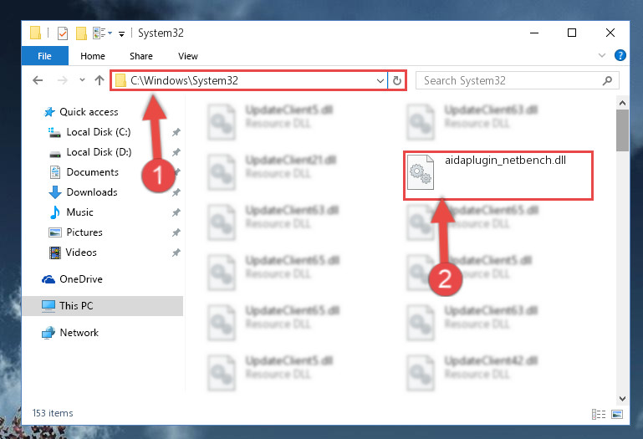Click the scroll down arrow of file list
The width and height of the screenshot is (643, 439).
(622, 398)
